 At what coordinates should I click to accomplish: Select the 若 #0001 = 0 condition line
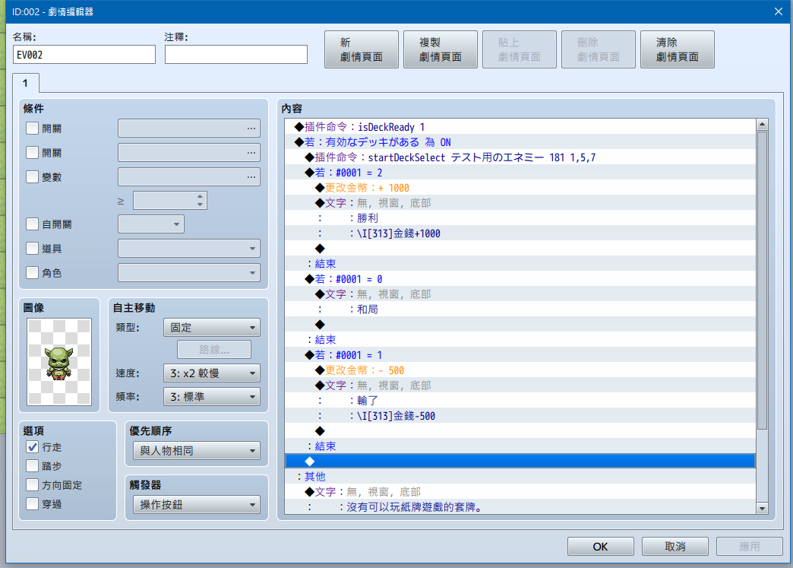coord(520,279)
